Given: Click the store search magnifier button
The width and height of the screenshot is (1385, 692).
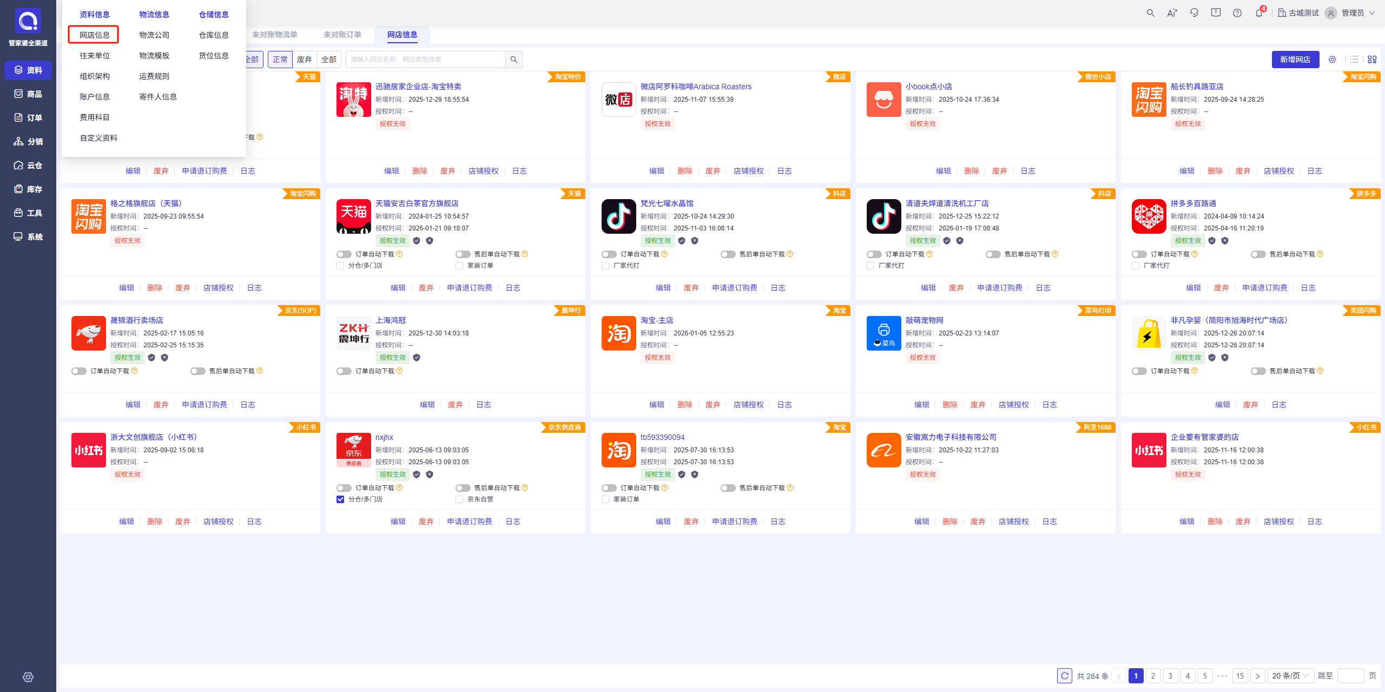Looking at the screenshot, I should 514,60.
